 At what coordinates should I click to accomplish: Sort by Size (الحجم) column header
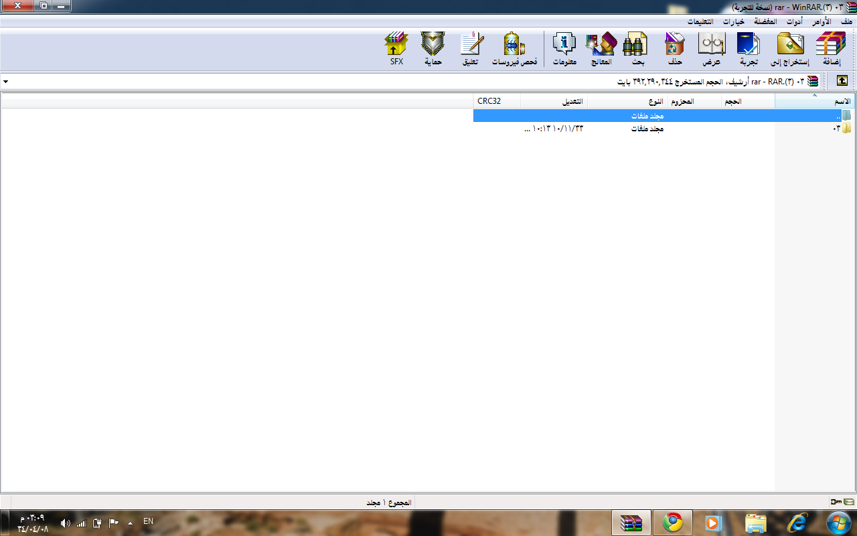(748, 102)
